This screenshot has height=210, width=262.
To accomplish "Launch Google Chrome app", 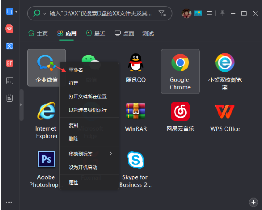I will tap(180, 72).
